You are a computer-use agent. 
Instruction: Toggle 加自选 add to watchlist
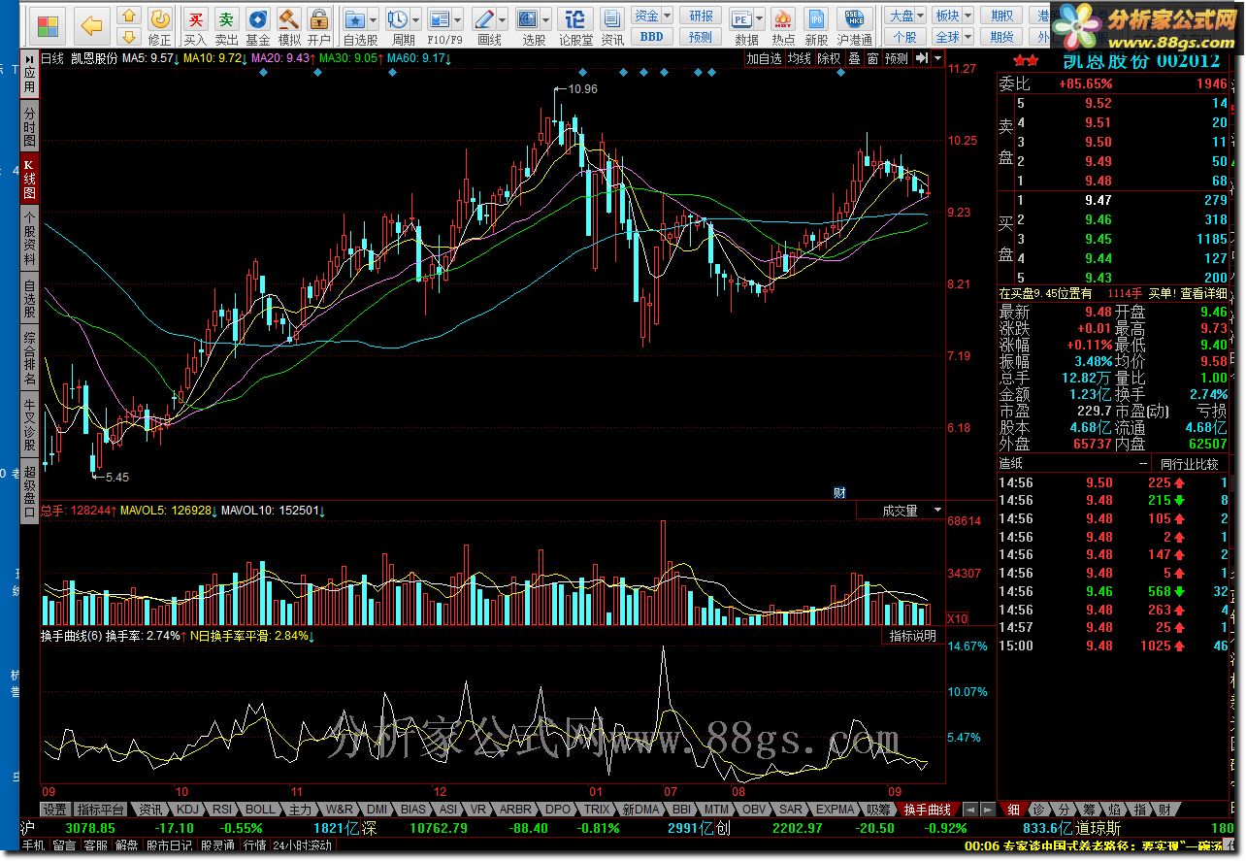pyautogui.click(x=764, y=58)
